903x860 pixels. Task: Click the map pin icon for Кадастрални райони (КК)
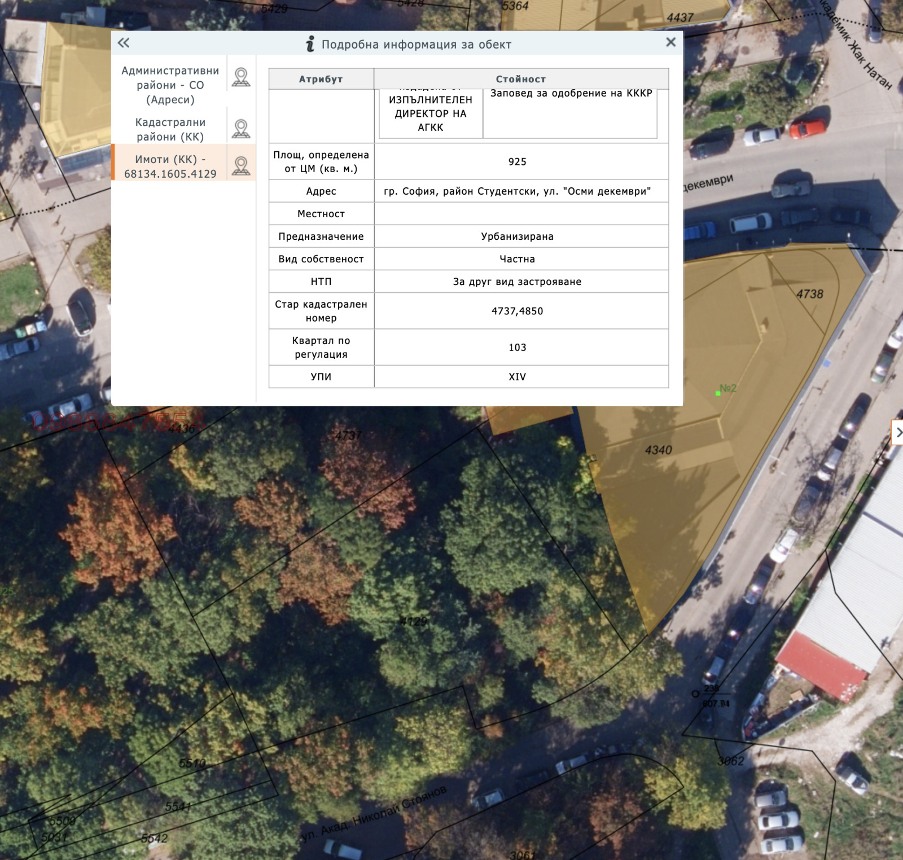point(242,129)
